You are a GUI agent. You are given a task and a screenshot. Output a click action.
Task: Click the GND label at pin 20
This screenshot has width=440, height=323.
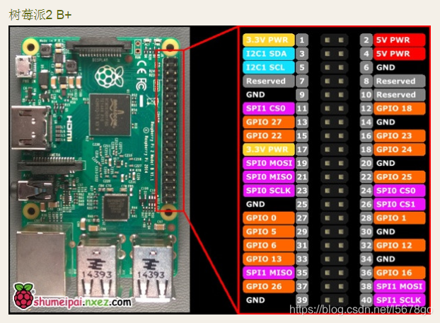click(386, 163)
